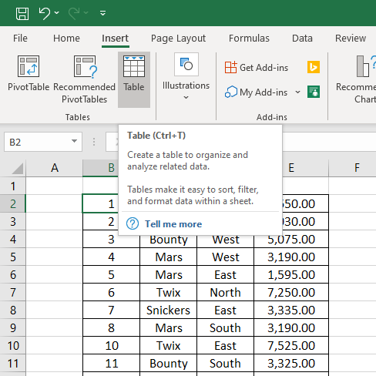Click the cell with 7,250.00
The width and height of the screenshot is (376, 376).
[x=291, y=292]
